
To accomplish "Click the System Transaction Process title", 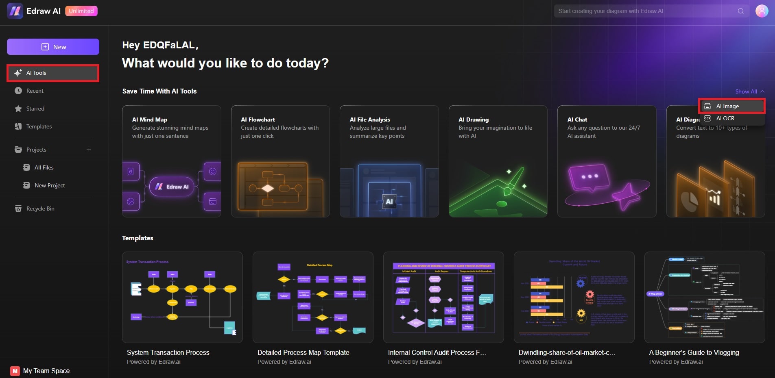I will [x=168, y=352].
